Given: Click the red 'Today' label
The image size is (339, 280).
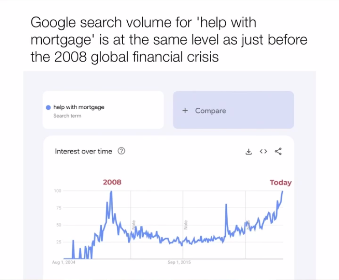Looking at the screenshot, I should [x=281, y=183].
